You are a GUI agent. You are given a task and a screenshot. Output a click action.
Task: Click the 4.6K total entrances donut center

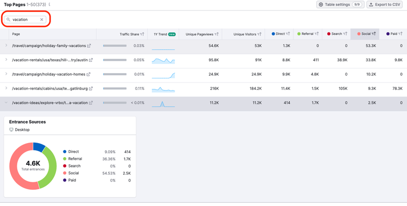pos(33,165)
